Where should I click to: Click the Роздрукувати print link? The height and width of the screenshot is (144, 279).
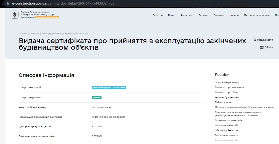click(265, 40)
